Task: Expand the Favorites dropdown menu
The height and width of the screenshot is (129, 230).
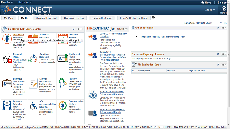Action: (7, 3)
